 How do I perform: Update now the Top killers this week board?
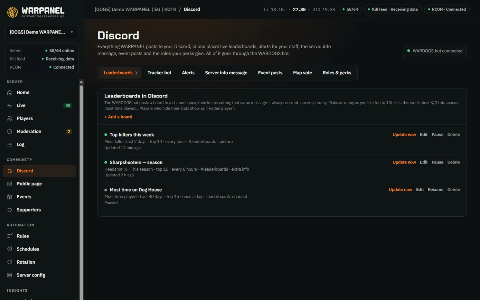point(404,135)
